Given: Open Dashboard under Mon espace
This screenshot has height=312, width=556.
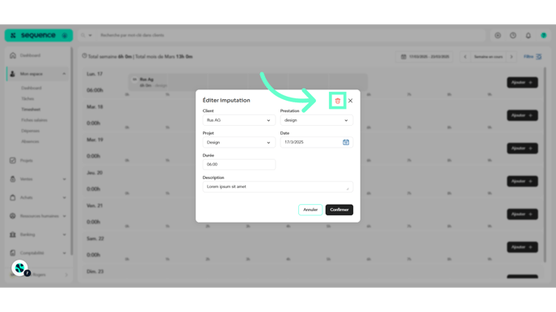Looking at the screenshot, I should click(x=32, y=88).
